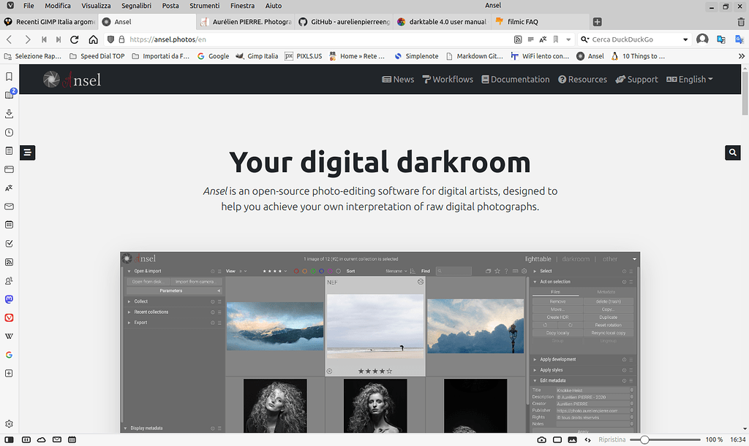Open the Segnalibri menu

coord(136,6)
